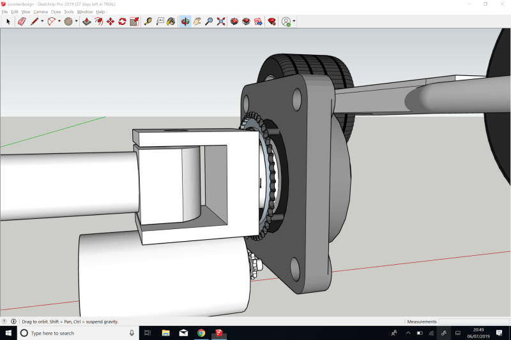511x340 pixels.
Task: Select the Move tool
Action: pyautogui.click(x=111, y=22)
